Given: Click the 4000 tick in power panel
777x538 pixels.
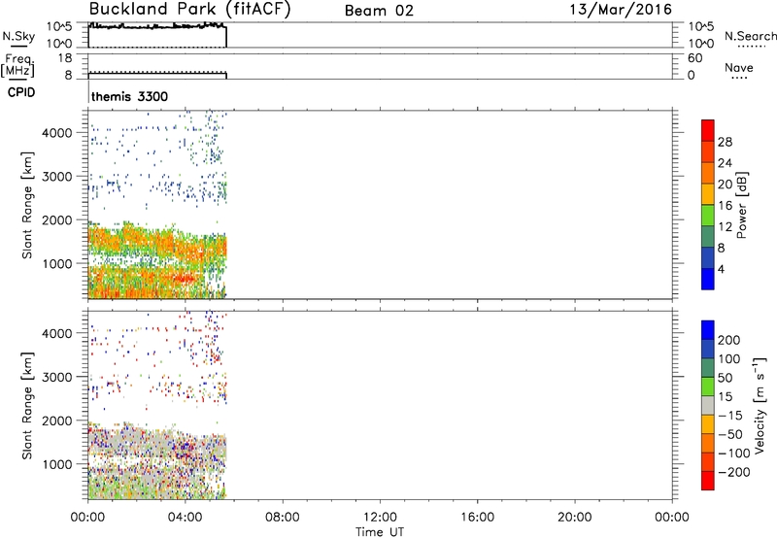Looking at the screenshot, I should (57, 133).
